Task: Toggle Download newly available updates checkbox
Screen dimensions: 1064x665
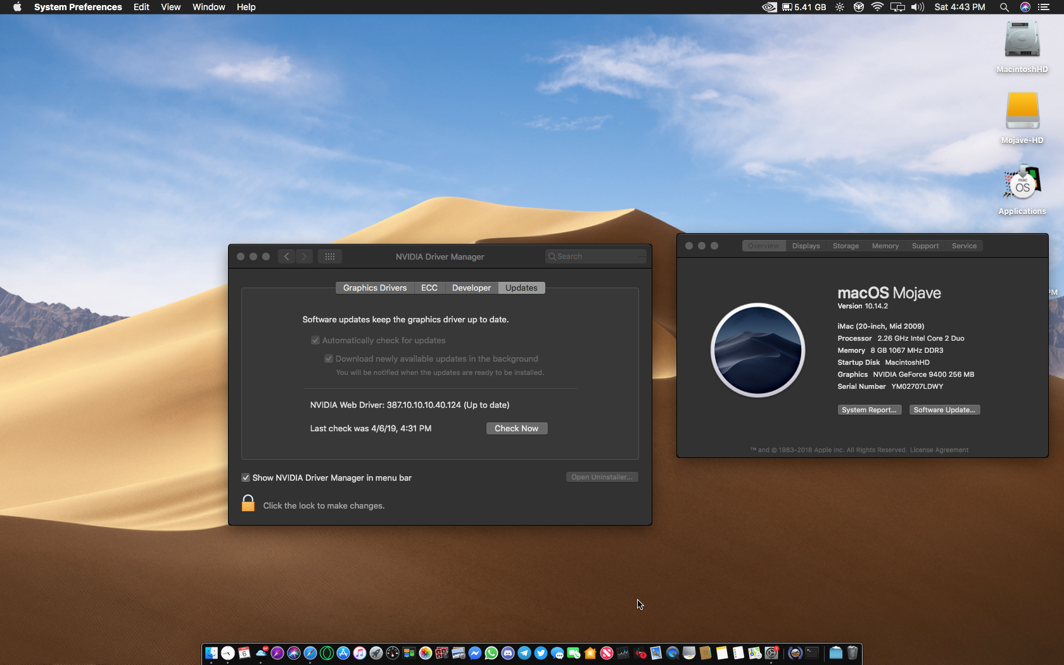Action: click(329, 358)
